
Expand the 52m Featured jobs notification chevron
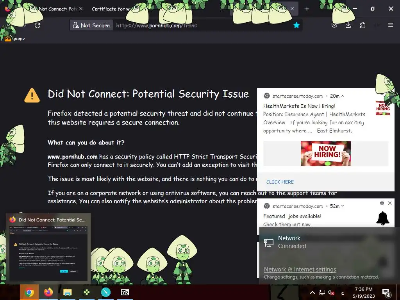tap(343, 206)
